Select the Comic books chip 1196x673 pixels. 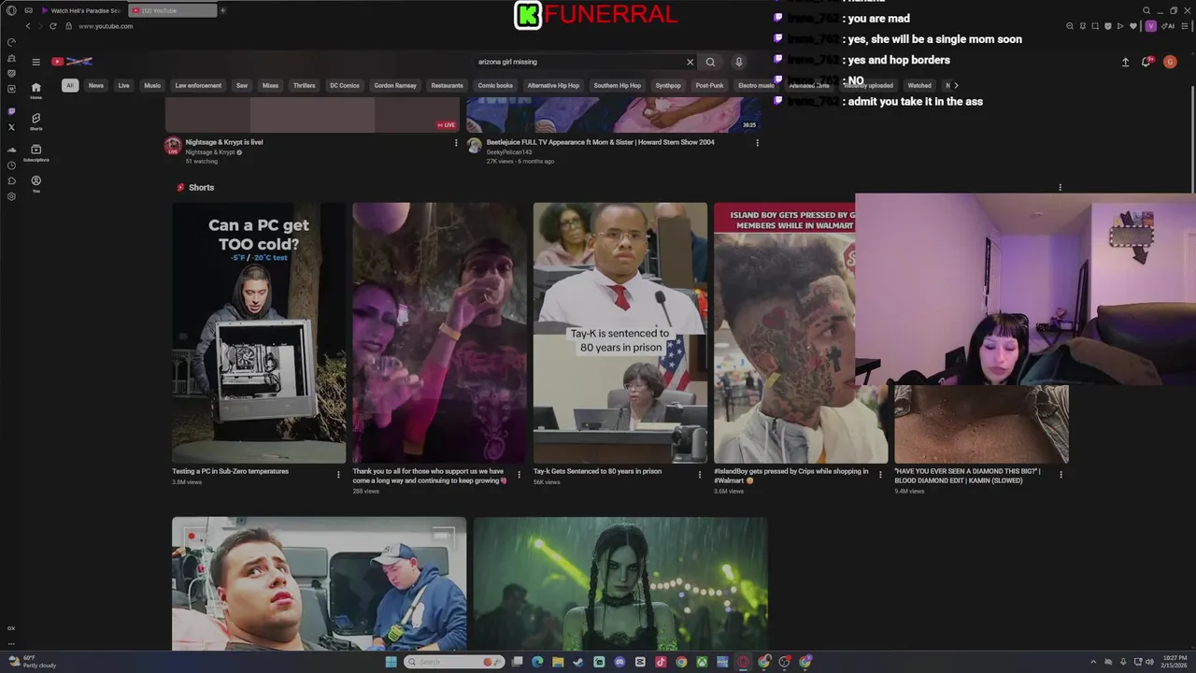click(x=495, y=85)
